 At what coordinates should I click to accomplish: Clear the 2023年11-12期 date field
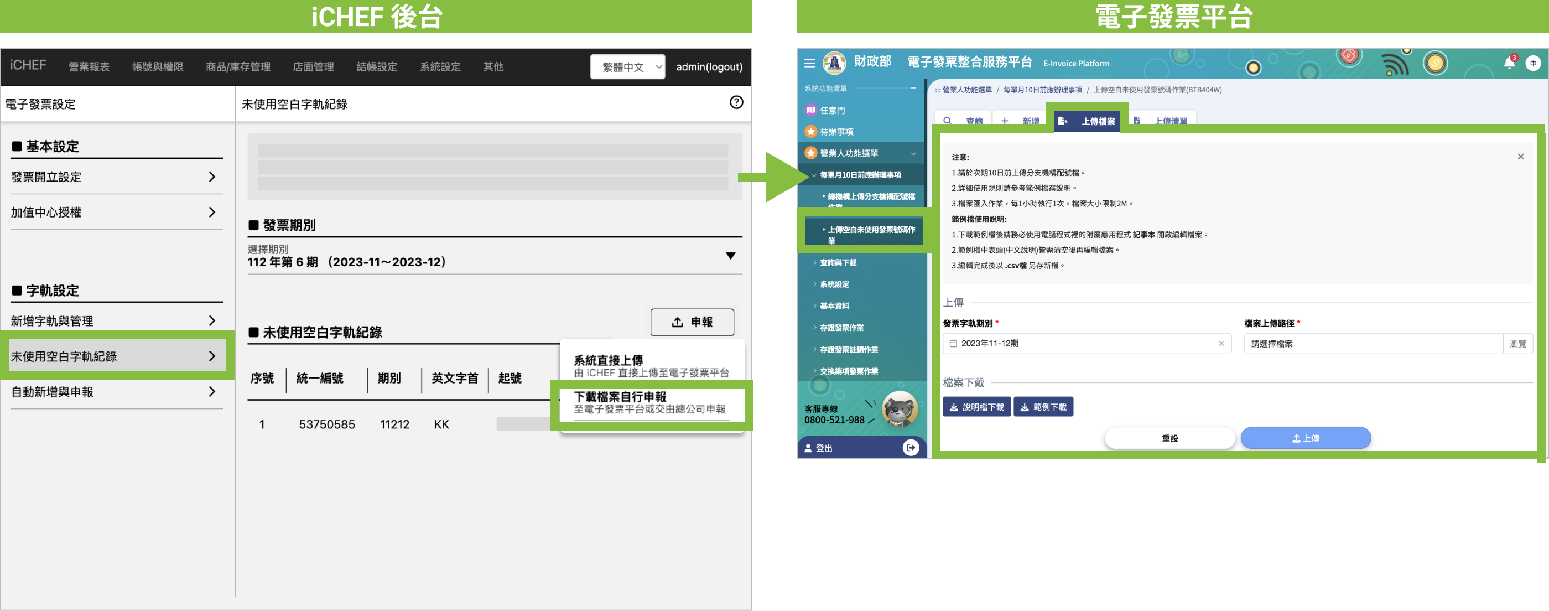click(x=1221, y=343)
